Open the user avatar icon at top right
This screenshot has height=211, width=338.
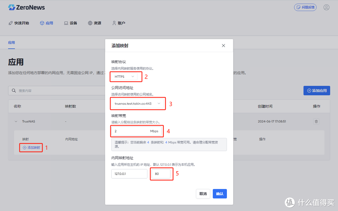(326, 7)
